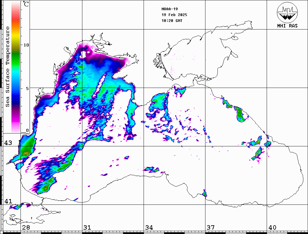Click longitude label '34'
Image resolution: width=308 pixels, height=234 pixels.
(x=149, y=227)
